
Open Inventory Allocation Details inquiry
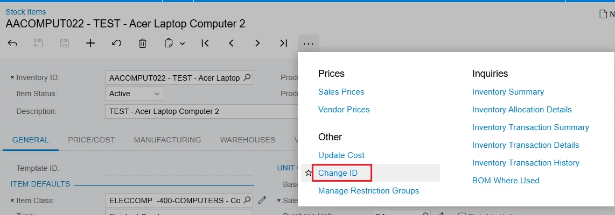click(522, 109)
